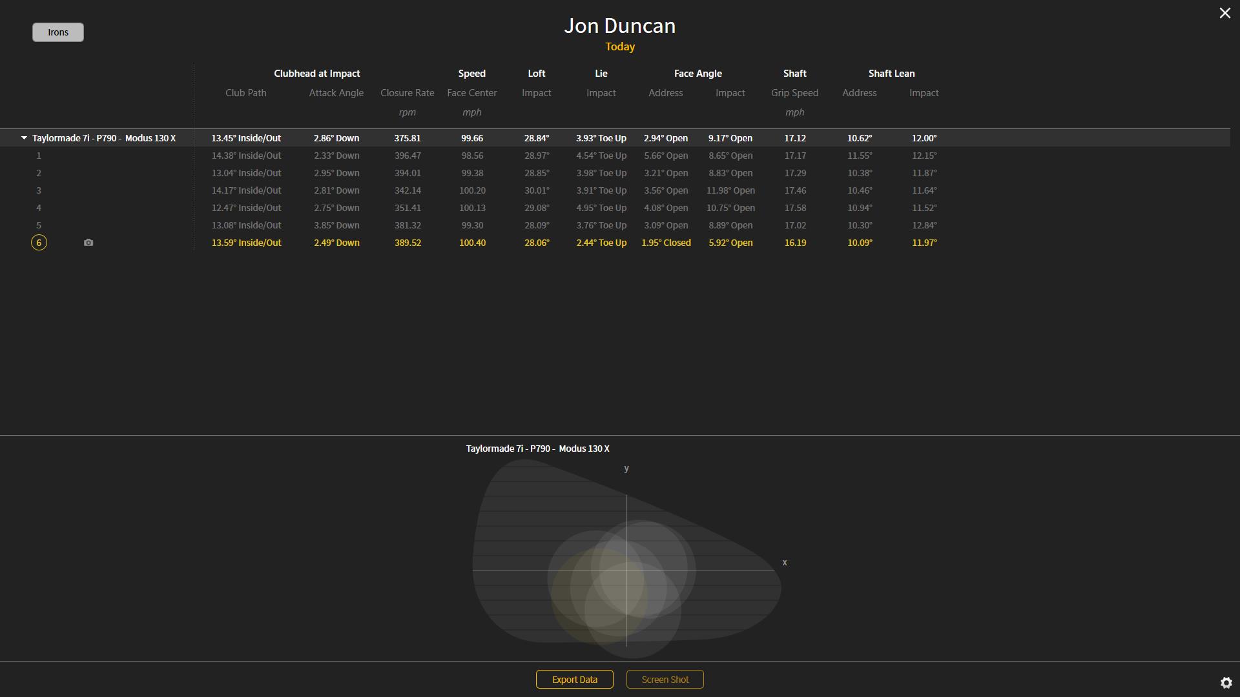Click the 4.95° Toe Up lie value
1240x697 pixels.
tap(601, 208)
